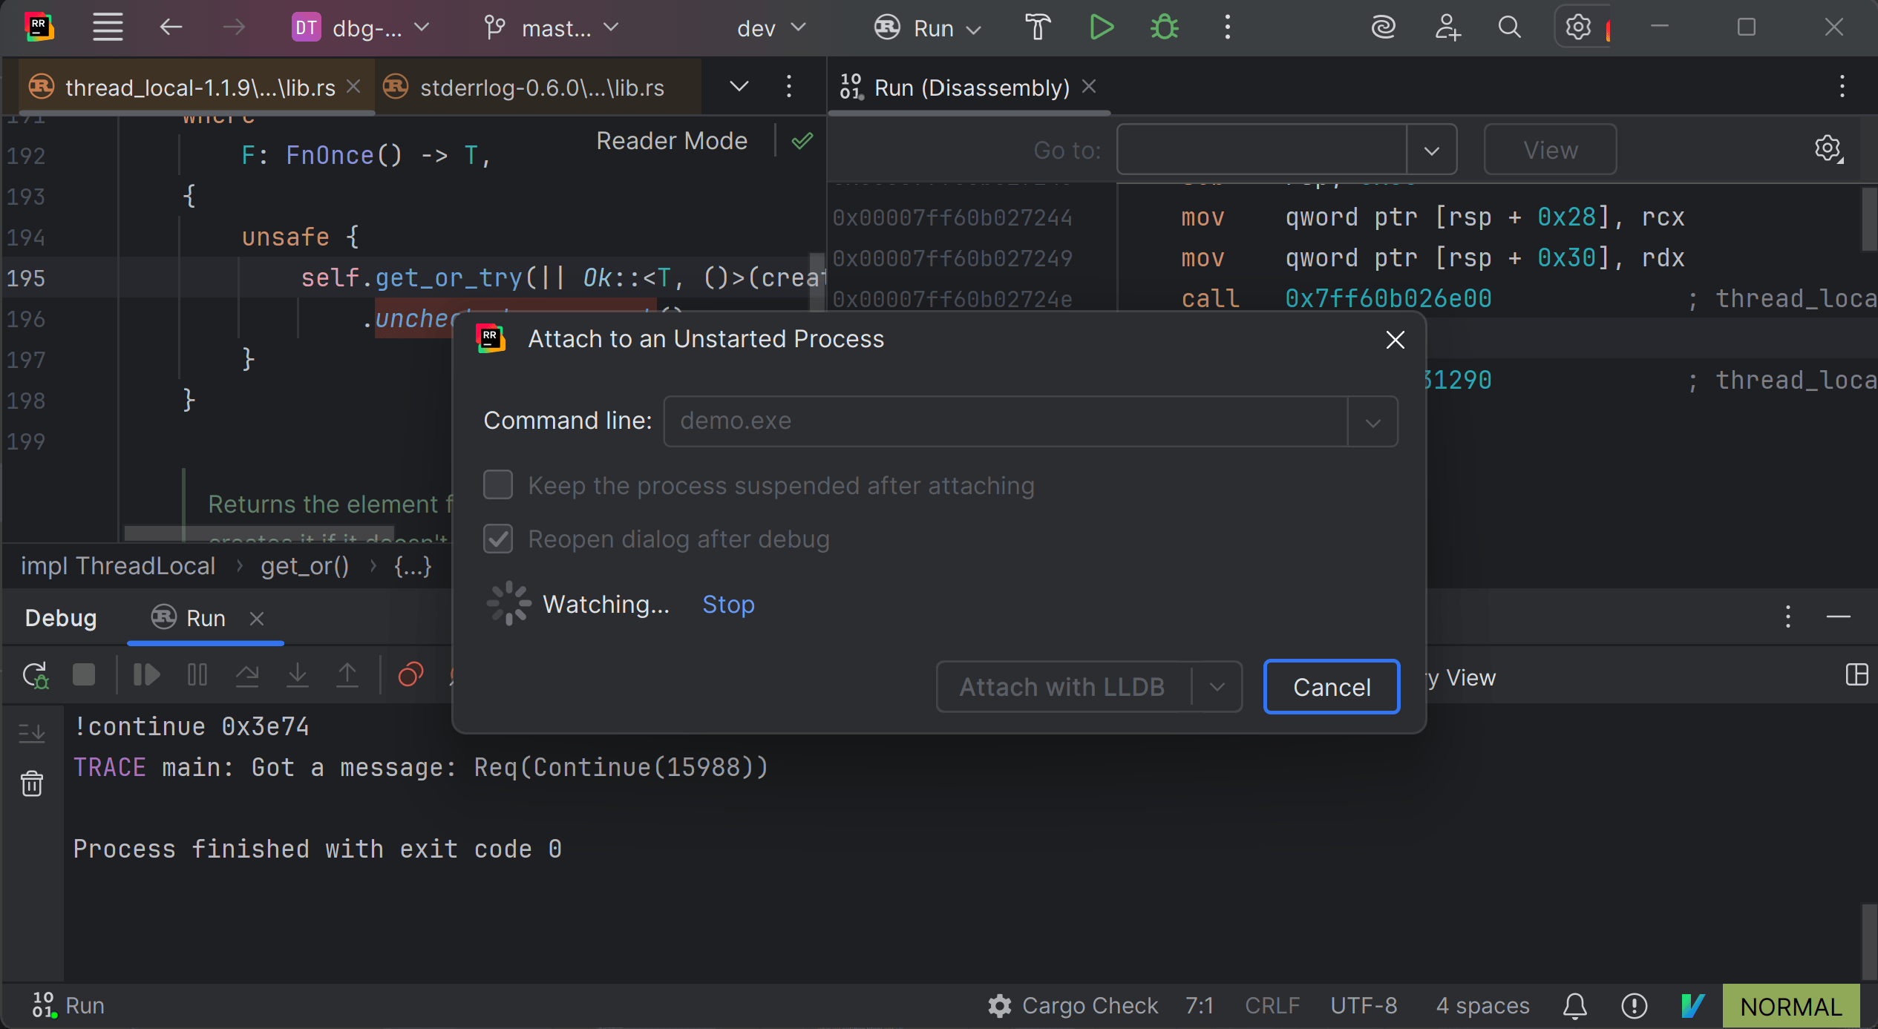Image resolution: width=1878 pixels, height=1029 pixels.
Task: Open the Notifications bell icon
Action: [x=1574, y=1006]
